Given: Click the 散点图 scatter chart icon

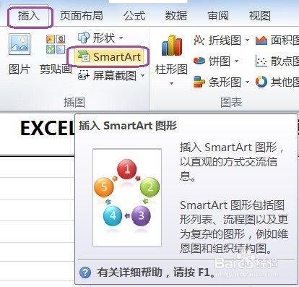Looking at the screenshot, I should click(261, 61).
